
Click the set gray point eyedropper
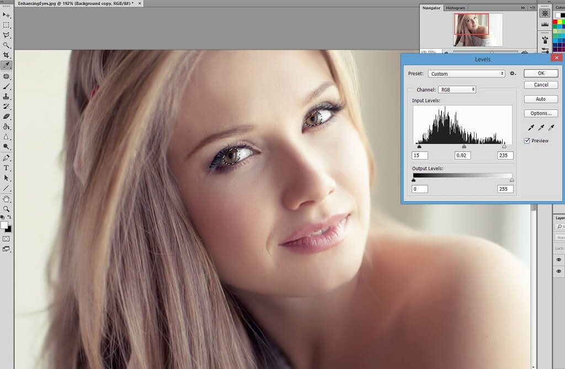point(541,128)
